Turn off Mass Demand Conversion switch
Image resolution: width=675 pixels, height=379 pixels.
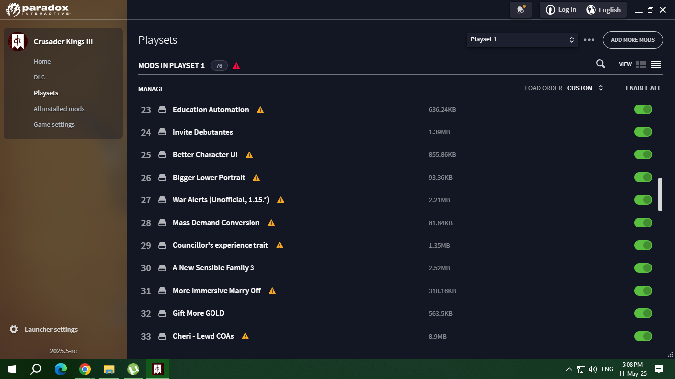[x=643, y=223]
